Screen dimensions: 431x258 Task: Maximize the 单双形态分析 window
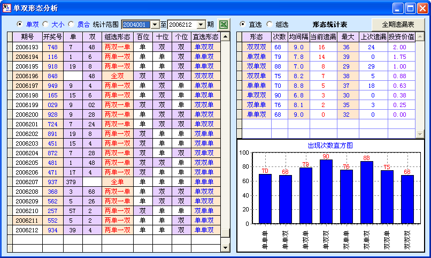410,8
